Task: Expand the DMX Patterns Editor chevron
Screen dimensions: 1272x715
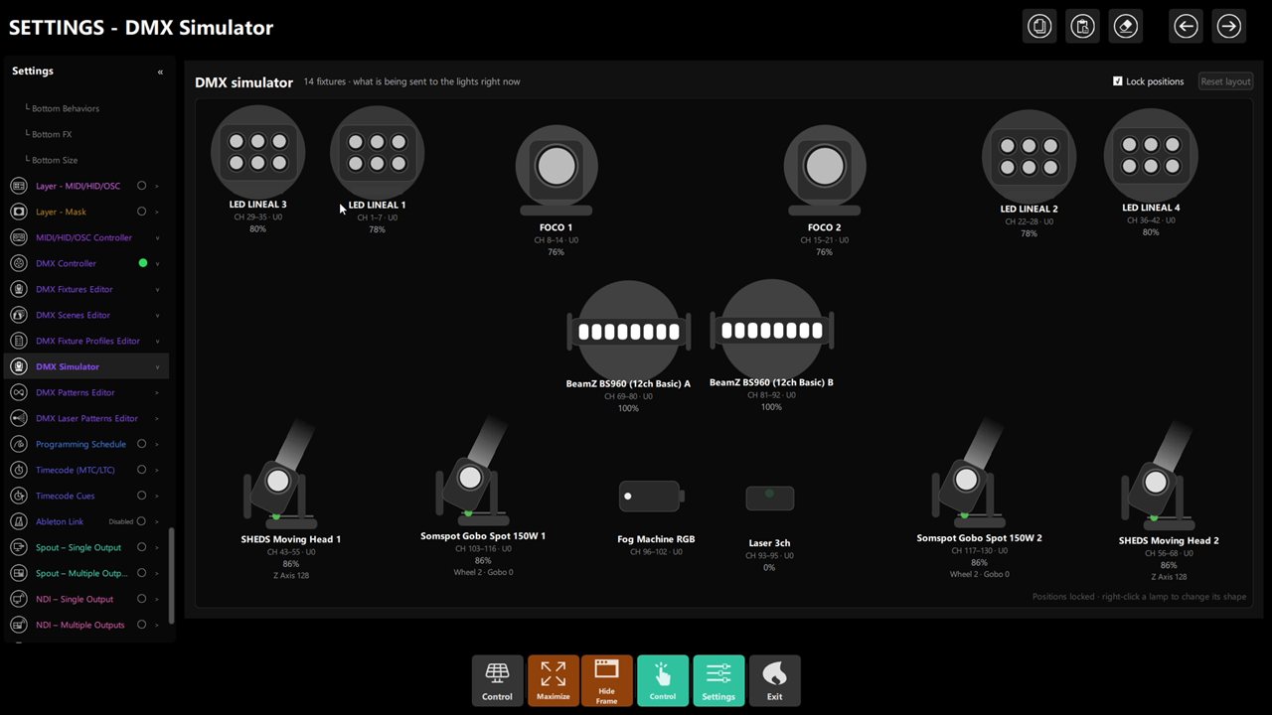Action: click(x=157, y=392)
